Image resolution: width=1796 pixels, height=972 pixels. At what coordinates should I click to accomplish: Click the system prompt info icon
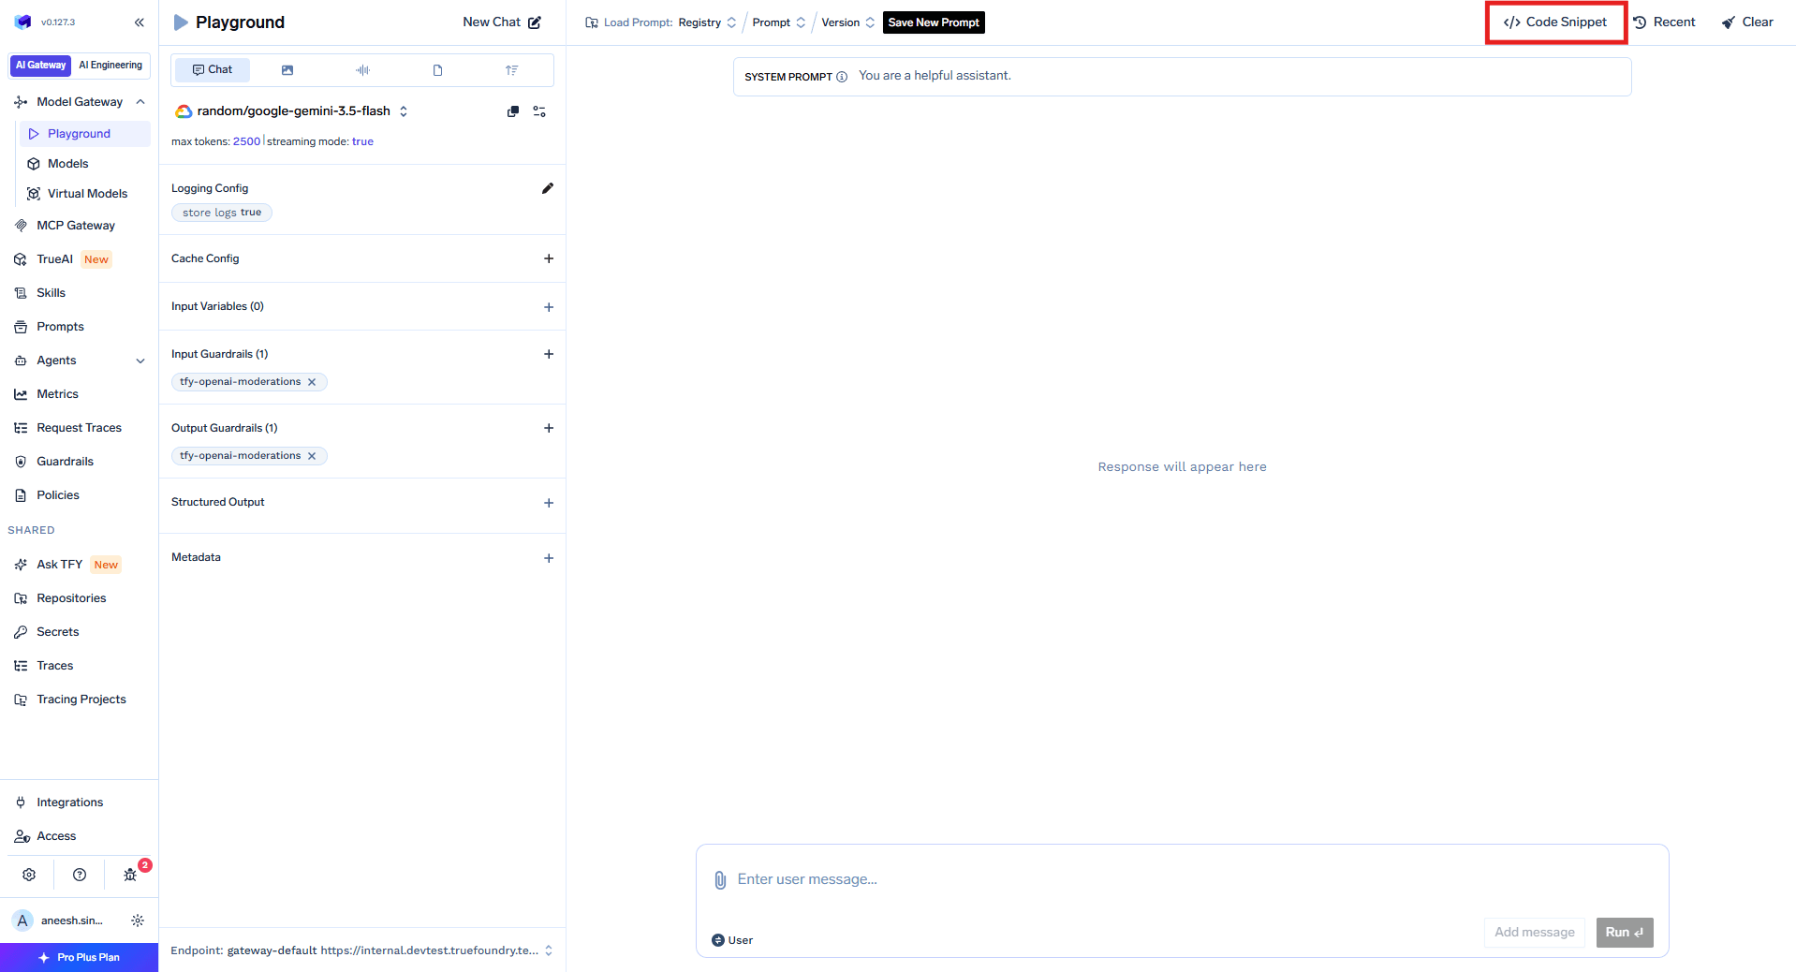[842, 77]
